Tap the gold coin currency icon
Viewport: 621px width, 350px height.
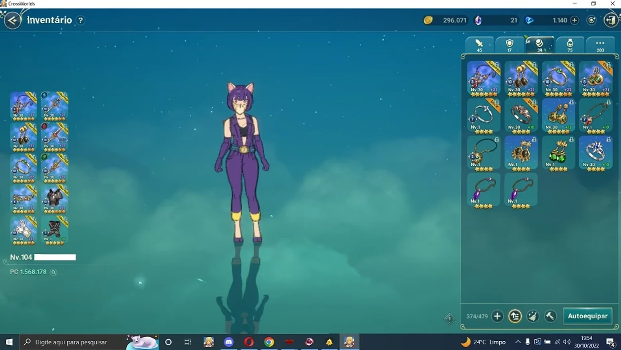428,20
